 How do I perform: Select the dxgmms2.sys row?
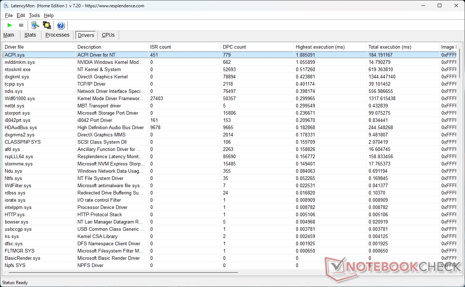pyautogui.click(x=230, y=135)
